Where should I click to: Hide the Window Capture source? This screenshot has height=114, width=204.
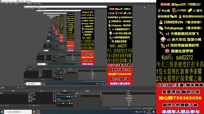54,93
